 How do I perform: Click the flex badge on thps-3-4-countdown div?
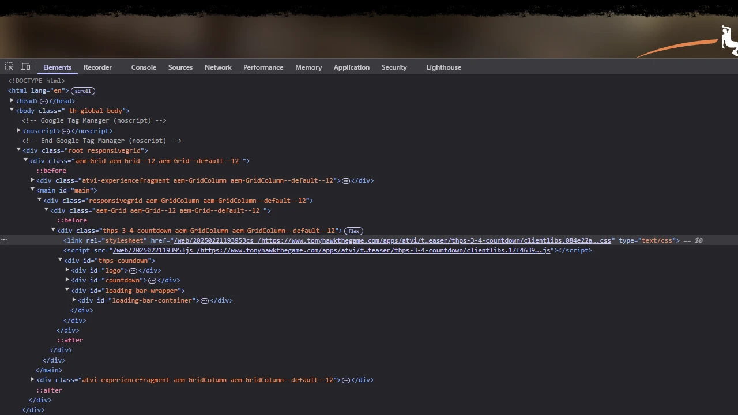coord(353,231)
